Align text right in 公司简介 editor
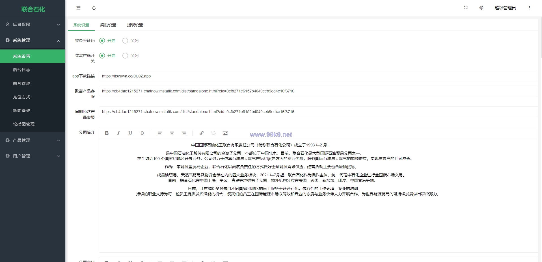This screenshot has width=542, height=262. (x=184, y=133)
